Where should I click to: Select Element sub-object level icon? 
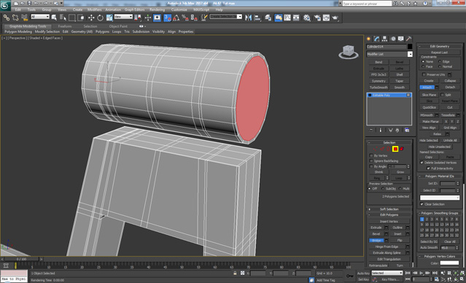point(402,149)
